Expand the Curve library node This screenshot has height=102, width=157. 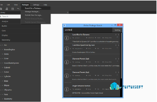coord(2,72)
